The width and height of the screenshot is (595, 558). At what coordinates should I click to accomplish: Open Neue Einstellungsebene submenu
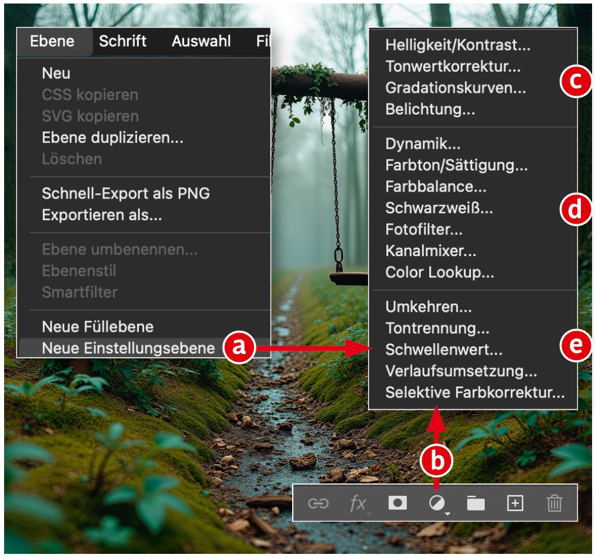[x=129, y=348]
